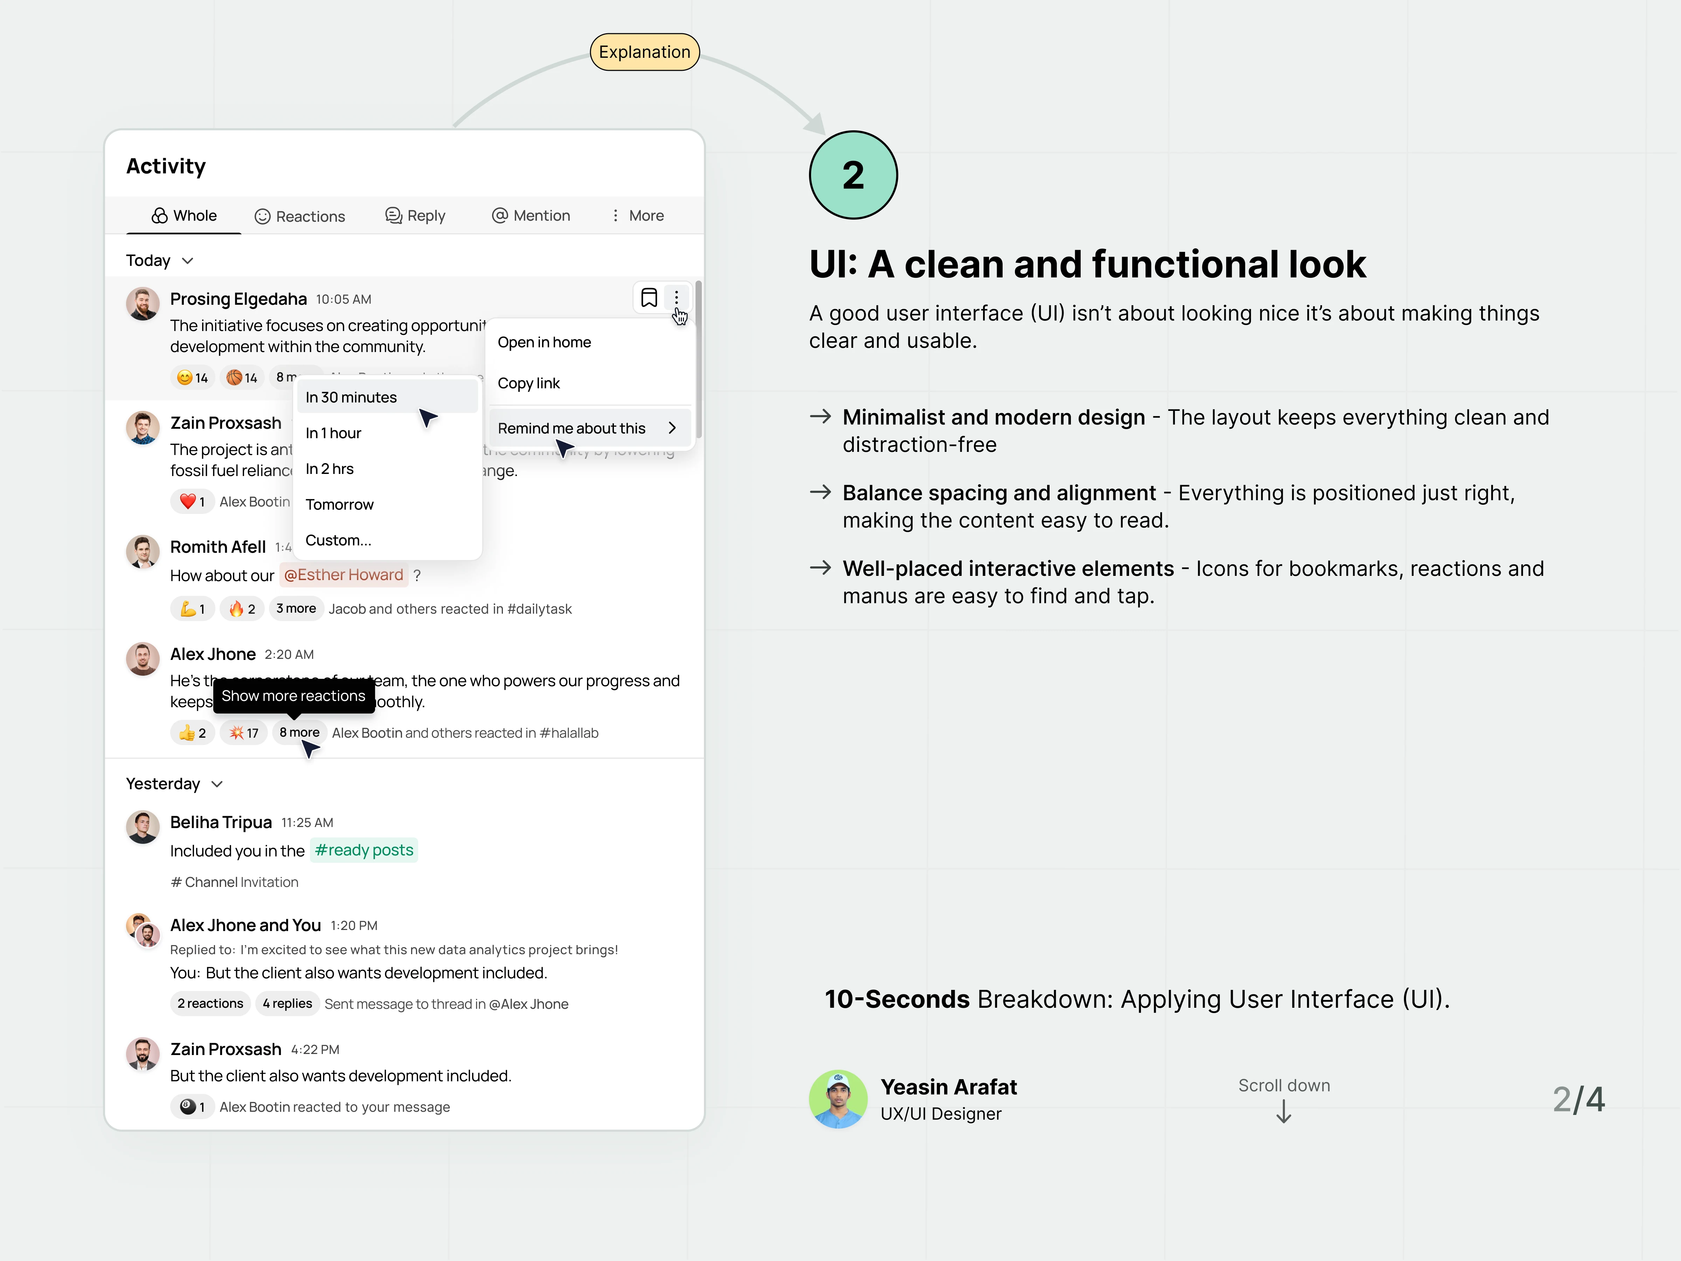Screen dimensions: 1681x1261
Task: Click the 3 more reactions chip under Romith Afell
Action: (296, 609)
